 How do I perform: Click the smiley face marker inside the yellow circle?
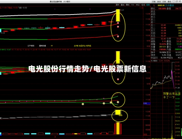tap(118, 102)
